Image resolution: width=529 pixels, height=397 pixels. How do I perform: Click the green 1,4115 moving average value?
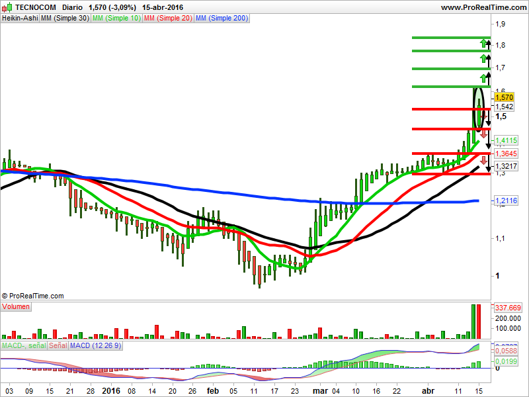(506, 140)
